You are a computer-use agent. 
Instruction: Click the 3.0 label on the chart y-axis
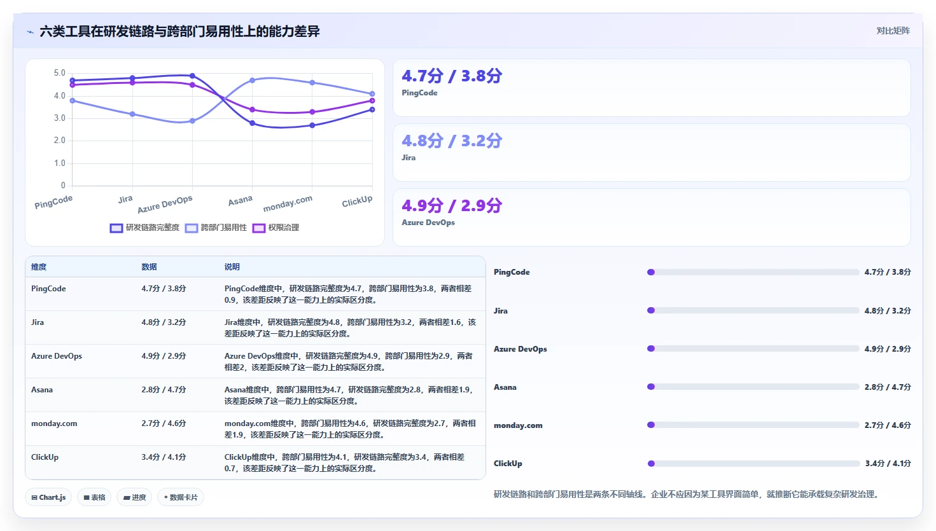click(59, 118)
